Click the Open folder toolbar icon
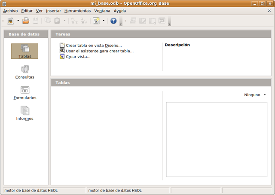275x195 pixels. click(26, 21)
